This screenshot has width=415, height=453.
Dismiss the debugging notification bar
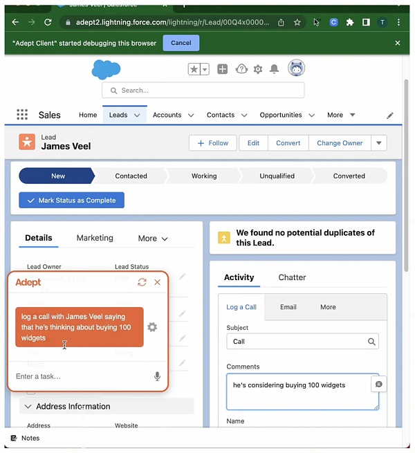(398, 43)
